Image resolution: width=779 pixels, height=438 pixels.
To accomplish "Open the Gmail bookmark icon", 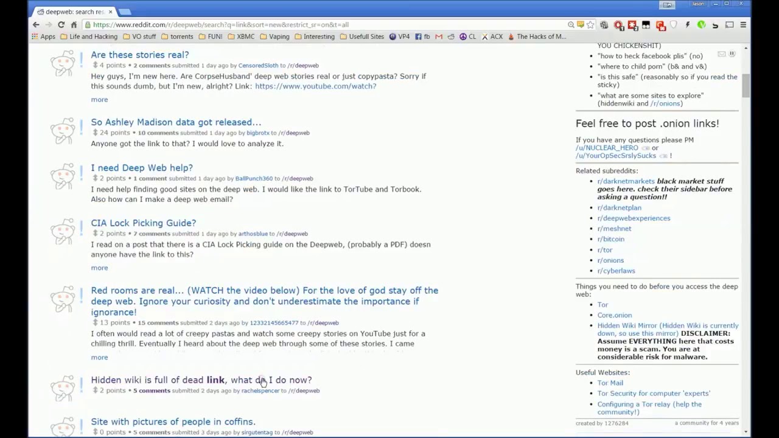I will click(x=439, y=36).
